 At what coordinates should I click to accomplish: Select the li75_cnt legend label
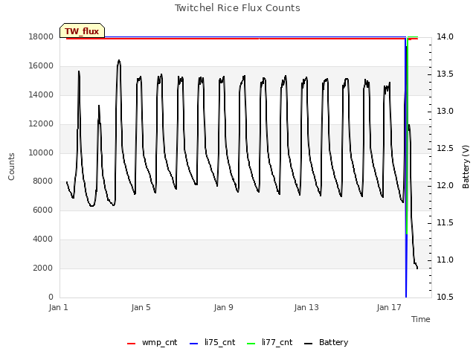220,342
